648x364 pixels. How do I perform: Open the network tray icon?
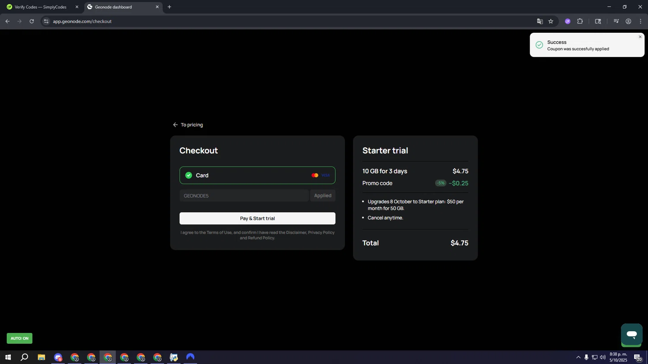tap(594, 357)
